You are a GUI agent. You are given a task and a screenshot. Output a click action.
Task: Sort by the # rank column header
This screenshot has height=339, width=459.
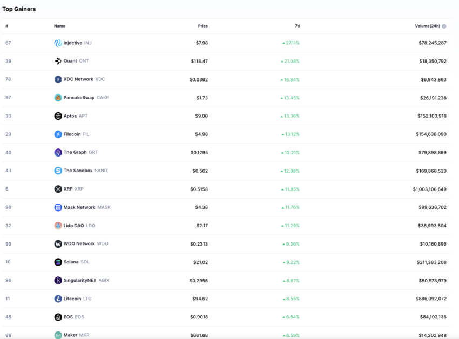(x=6, y=26)
